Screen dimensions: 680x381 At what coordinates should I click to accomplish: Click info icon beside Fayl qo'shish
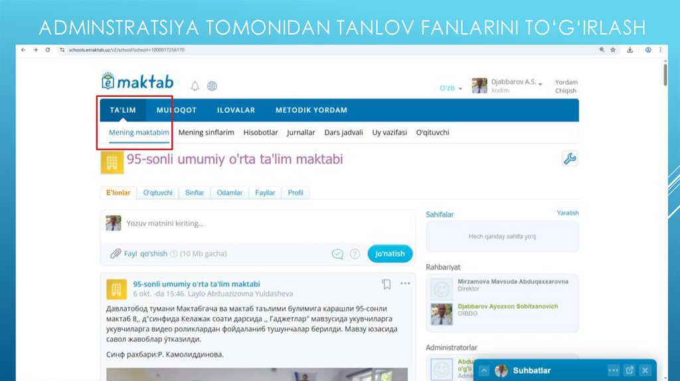(174, 254)
